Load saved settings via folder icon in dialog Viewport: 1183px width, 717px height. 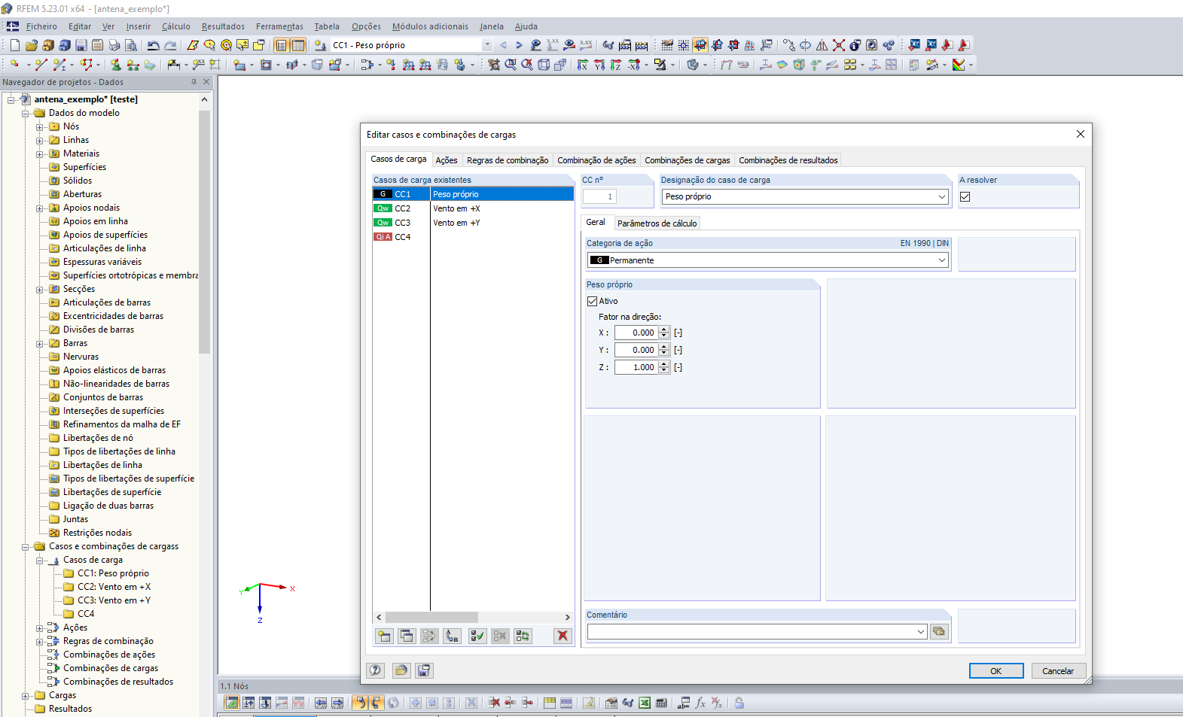click(x=401, y=670)
